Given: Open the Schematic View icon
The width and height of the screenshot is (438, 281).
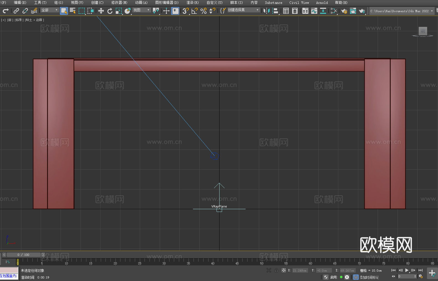Looking at the screenshot, I should click(323, 11).
